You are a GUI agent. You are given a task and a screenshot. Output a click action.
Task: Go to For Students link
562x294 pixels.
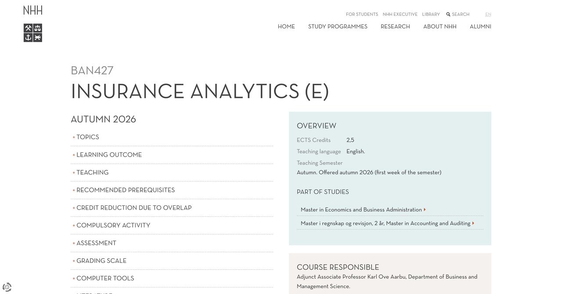(x=362, y=14)
